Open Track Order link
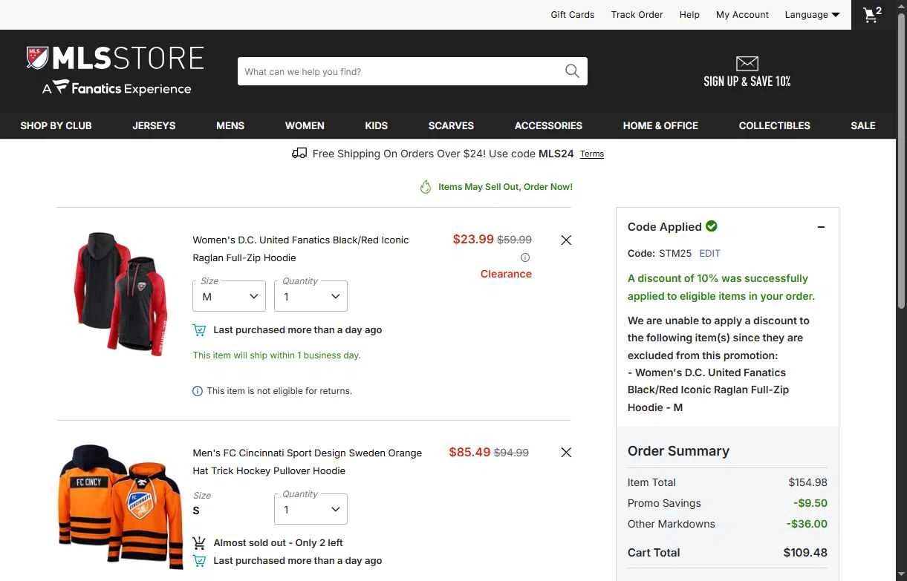This screenshot has width=907, height=581. 637,15
